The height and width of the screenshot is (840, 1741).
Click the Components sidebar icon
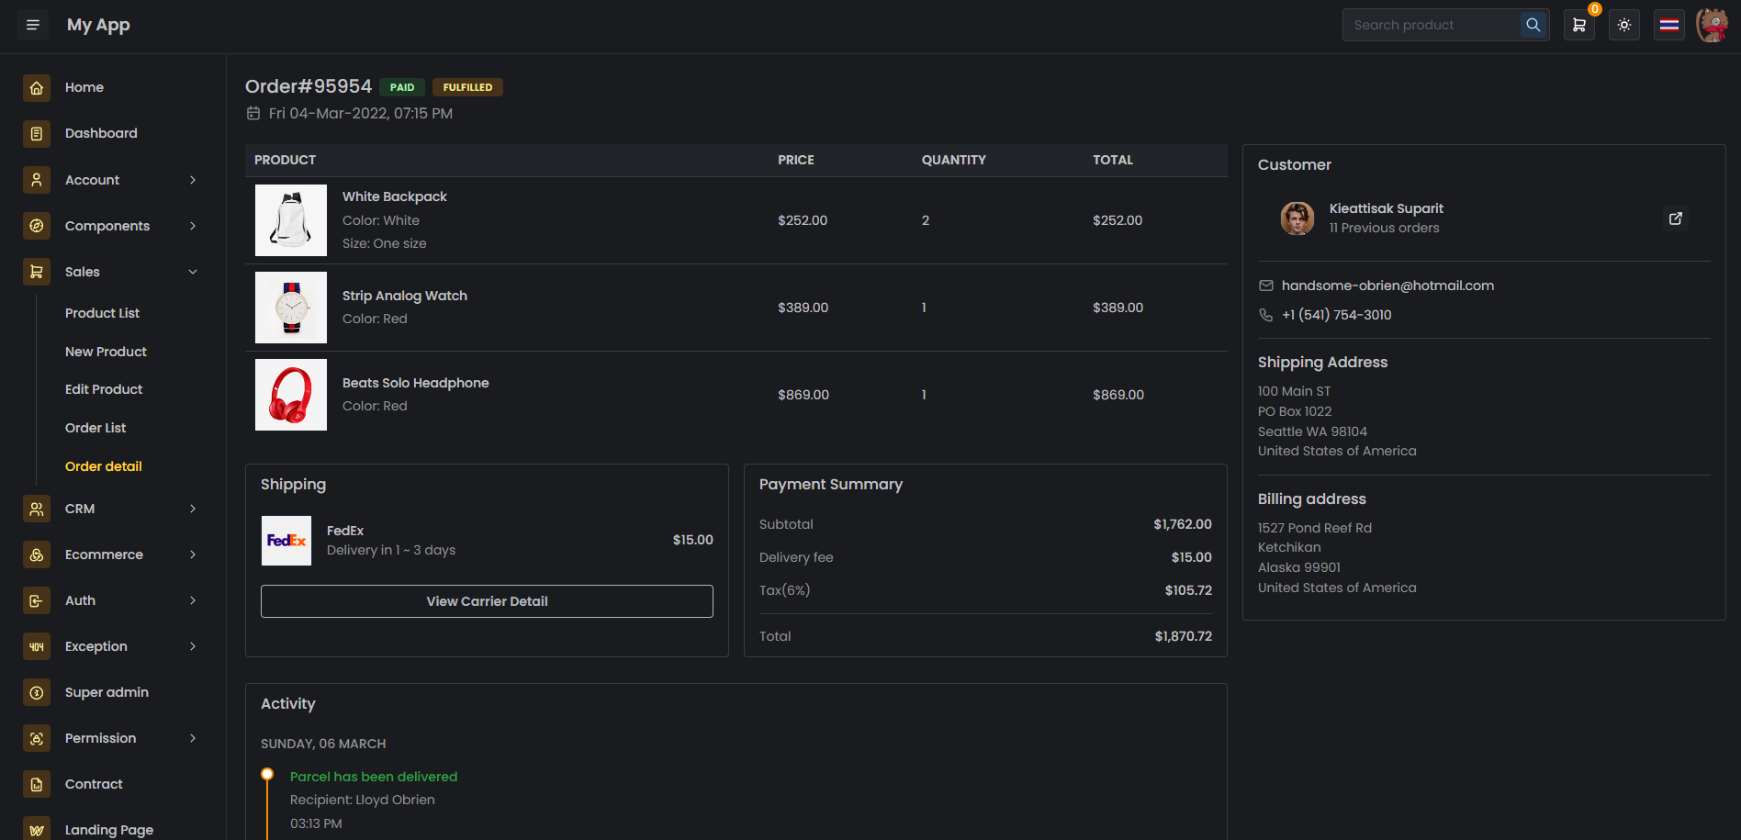pyautogui.click(x=37, y=226)
